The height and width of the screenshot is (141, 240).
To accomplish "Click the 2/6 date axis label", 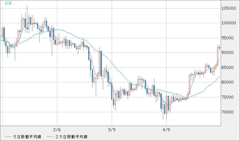I will [57, 130].
